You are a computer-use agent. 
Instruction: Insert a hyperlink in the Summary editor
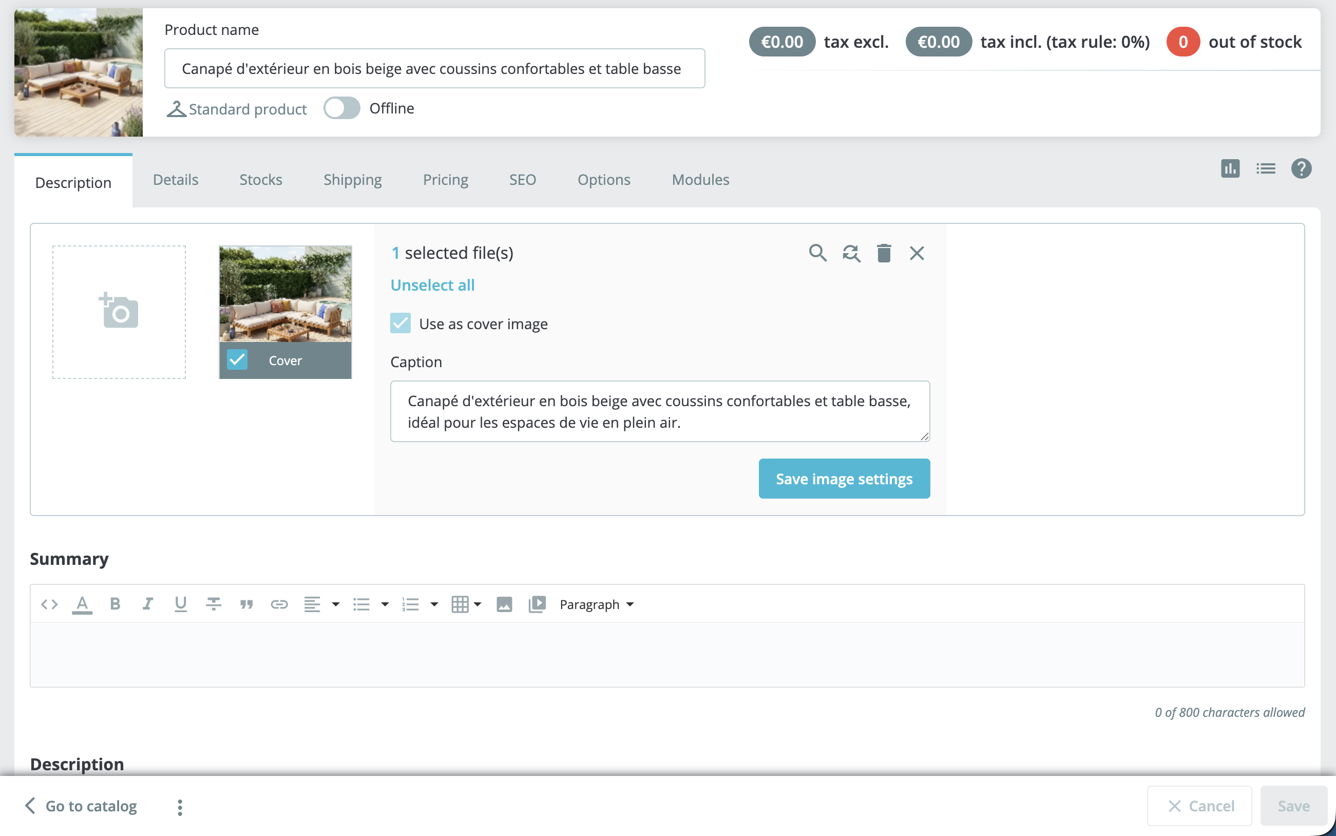(x=280, y=604)
